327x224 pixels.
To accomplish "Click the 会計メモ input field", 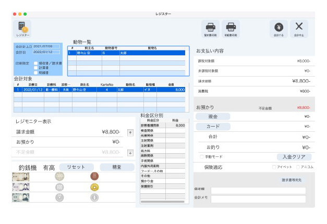I will (258, 199).
